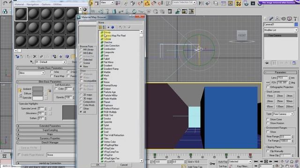
Task: Collapse camera Parameters rollout
Action: (280, 72)
